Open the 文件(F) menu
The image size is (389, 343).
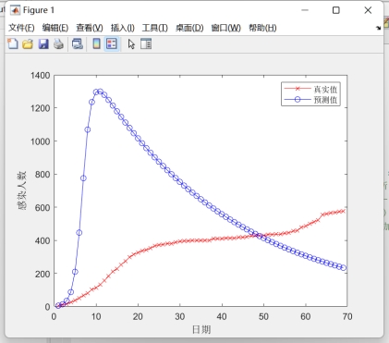tap(21, 28)
